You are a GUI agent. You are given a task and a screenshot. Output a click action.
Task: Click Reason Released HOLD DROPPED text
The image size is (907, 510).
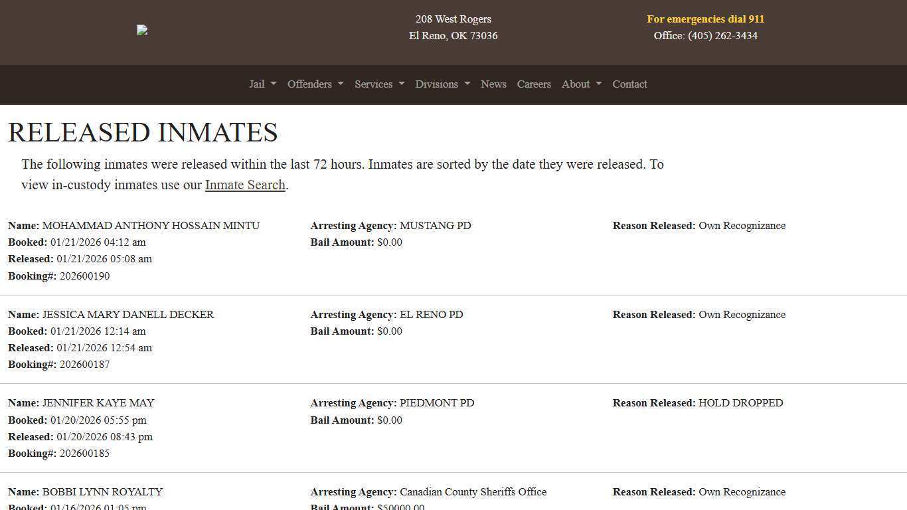point(741,402)
